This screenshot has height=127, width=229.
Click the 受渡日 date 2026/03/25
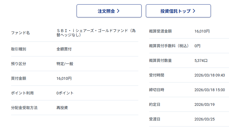coord(204,119)
